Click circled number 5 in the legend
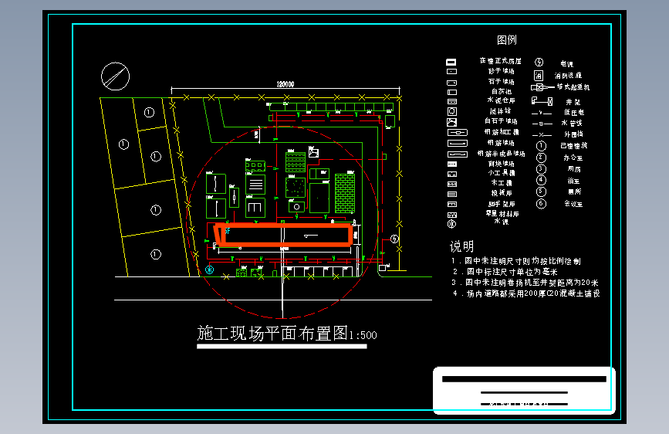 click(x=541, y=192)
